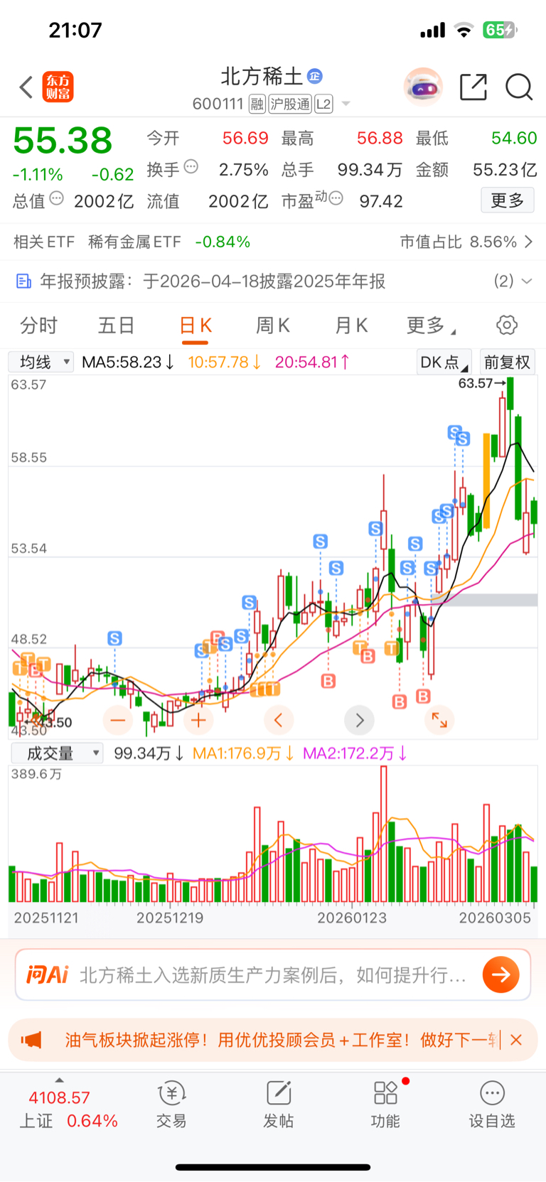The height and width of the screenshot is (1182, 546).
Task: Open 市值占比 8.56% chevron
Action: (528, 242)
